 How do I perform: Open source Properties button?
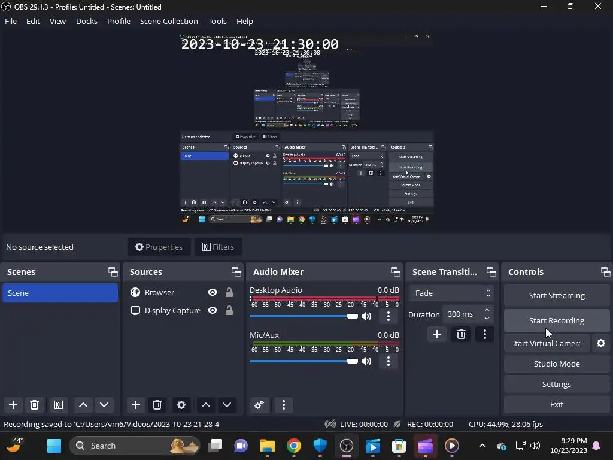coord(159,247)
